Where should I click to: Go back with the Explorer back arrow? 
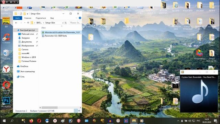click(x=16, y=23)
